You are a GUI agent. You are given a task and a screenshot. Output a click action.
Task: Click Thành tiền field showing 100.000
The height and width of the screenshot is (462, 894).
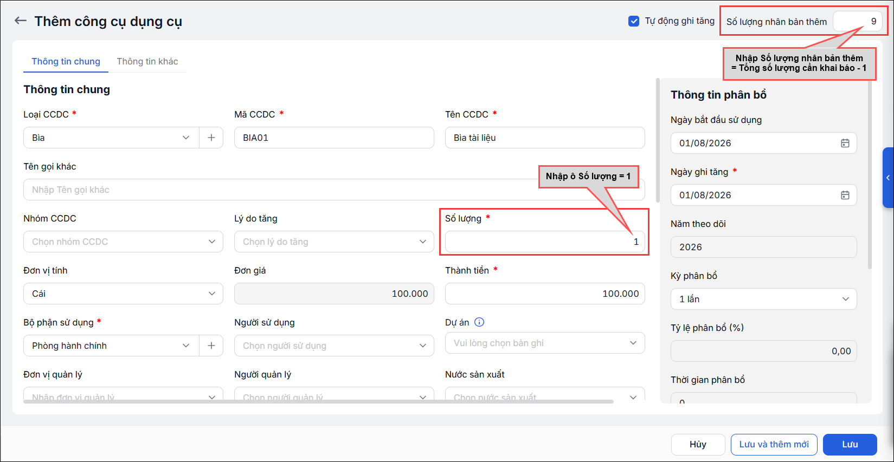[x=545, y=294]
